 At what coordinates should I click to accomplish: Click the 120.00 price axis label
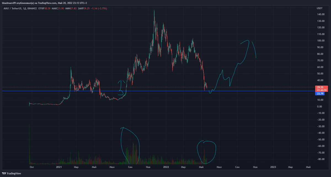point(321,28)
